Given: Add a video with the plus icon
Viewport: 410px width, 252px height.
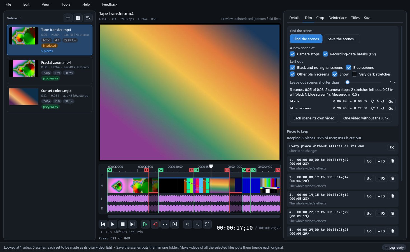Looking at the screenshot, I should [x=68, y=18].
